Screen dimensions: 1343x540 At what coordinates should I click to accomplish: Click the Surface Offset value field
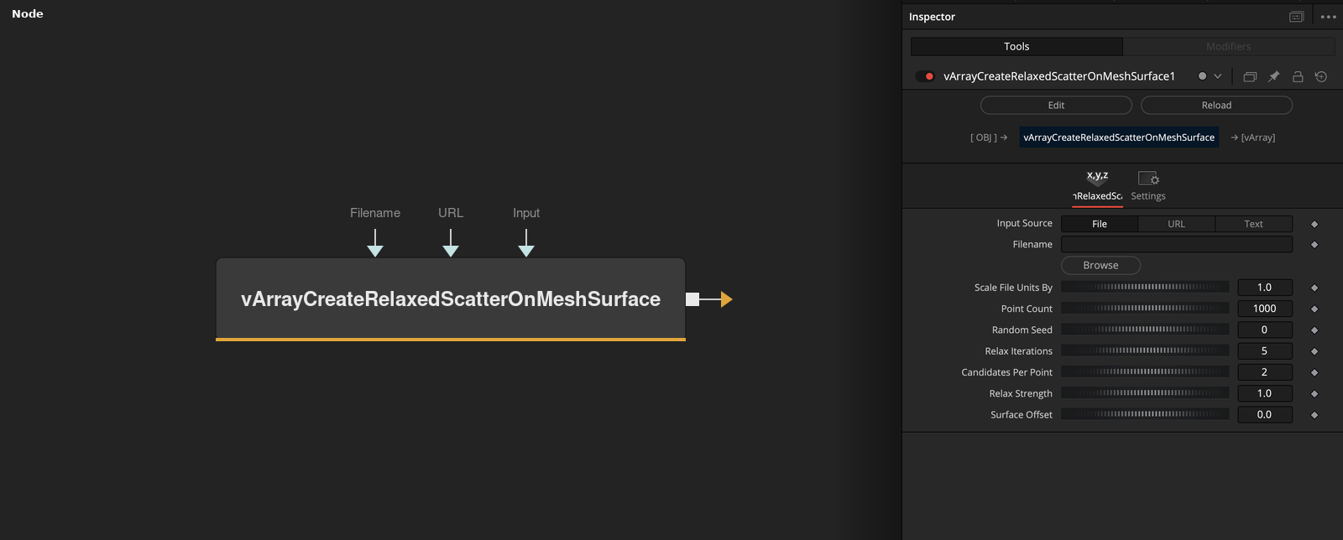click(x=1265, y=414)
